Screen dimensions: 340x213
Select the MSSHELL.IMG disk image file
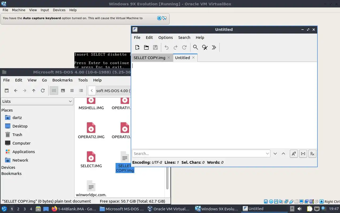click(x=91, y=104)
